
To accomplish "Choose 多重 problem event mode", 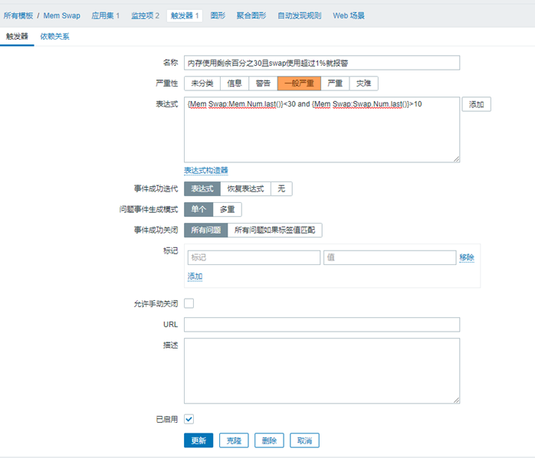I will pyautogui.click(x=227, y=209).
